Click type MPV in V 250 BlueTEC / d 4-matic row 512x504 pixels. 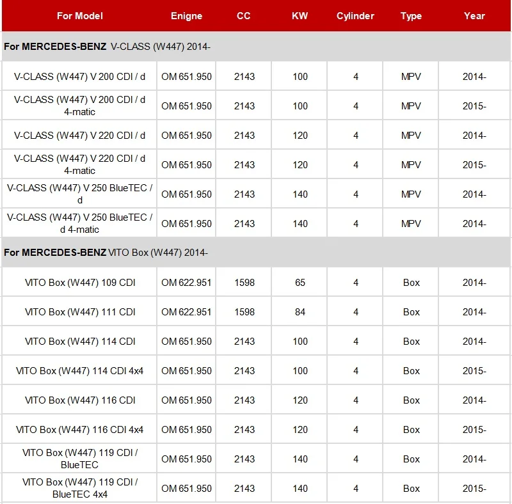411,223
